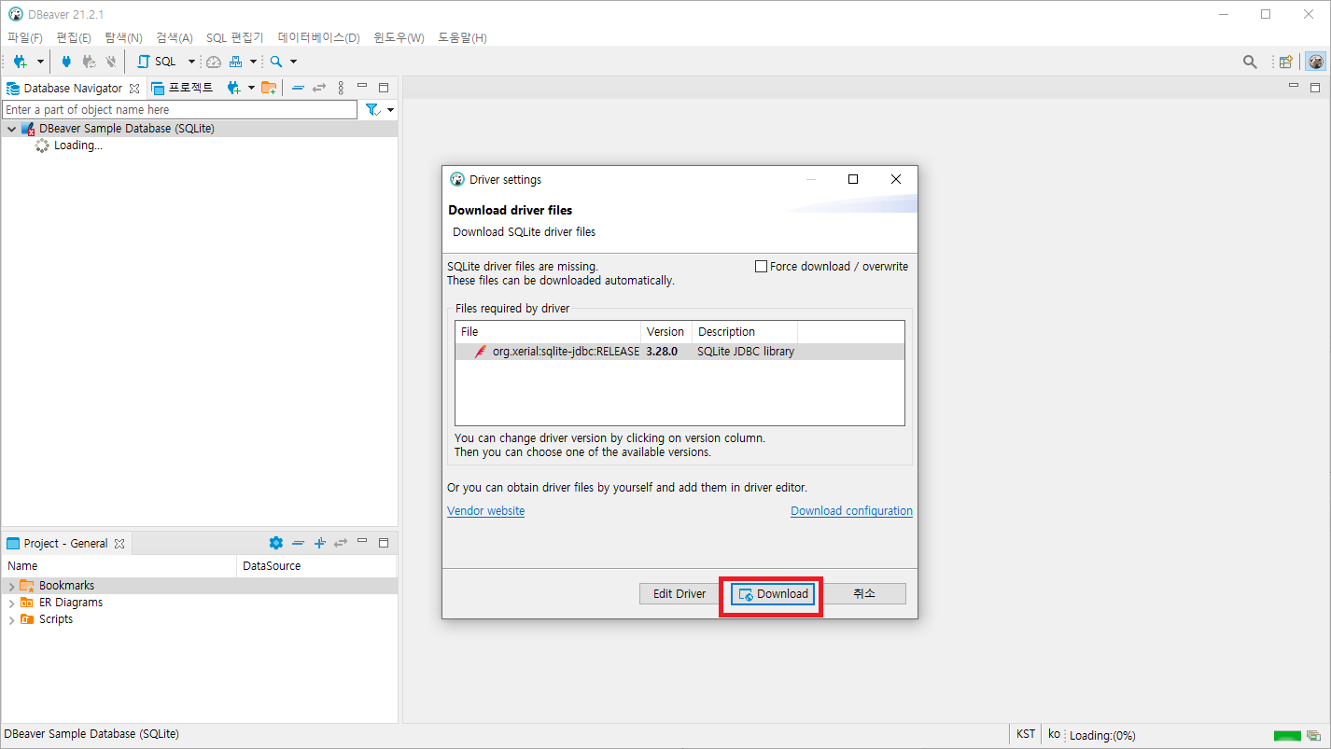Create a new folder in Database Navigator

point(269,88)
